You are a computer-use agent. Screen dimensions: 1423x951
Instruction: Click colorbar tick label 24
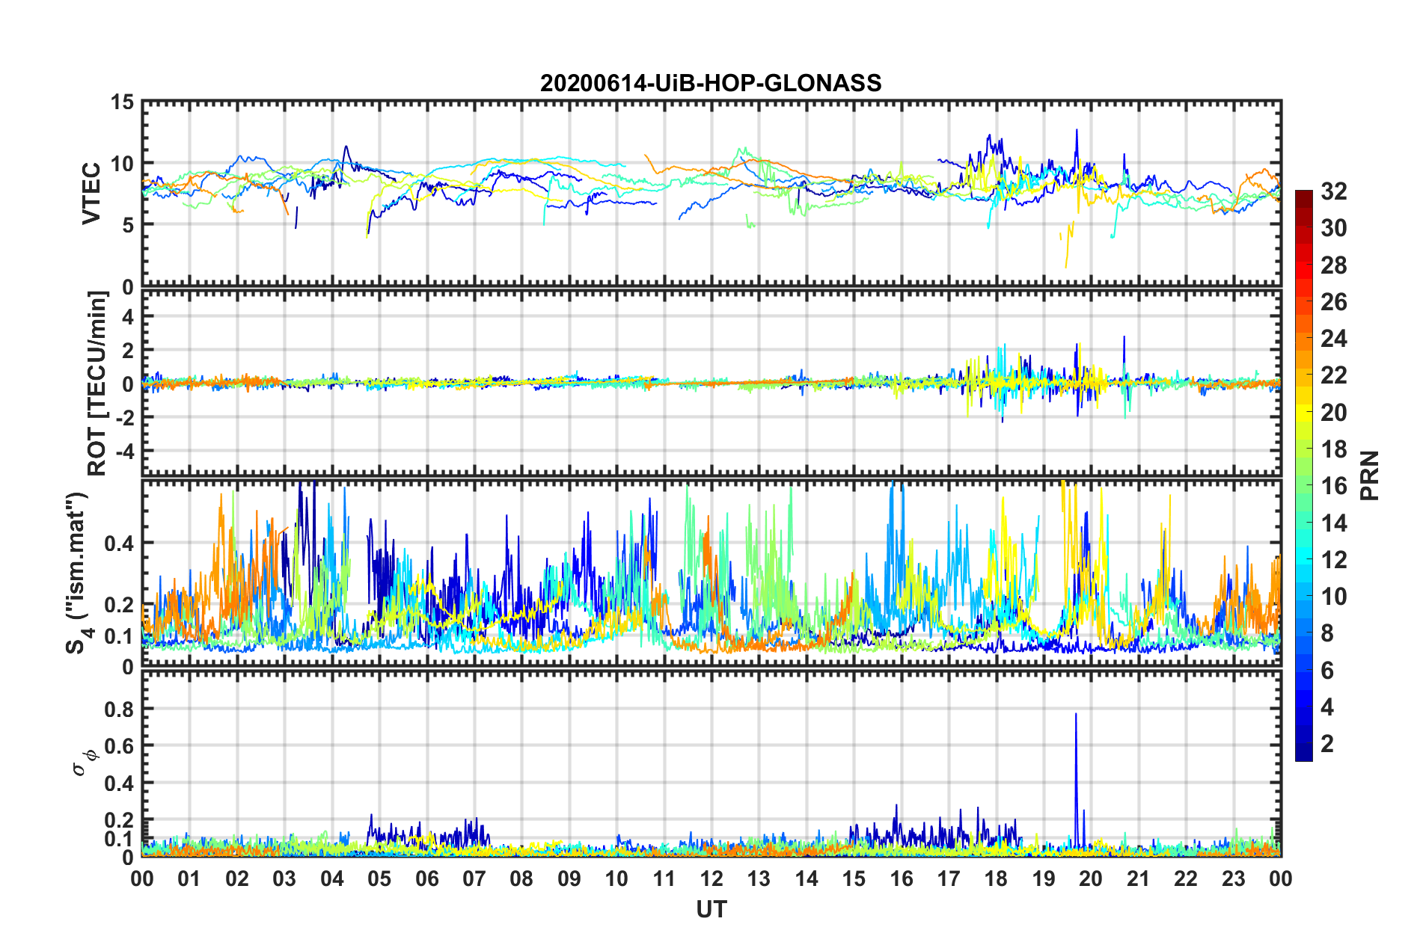point(1334,339)
